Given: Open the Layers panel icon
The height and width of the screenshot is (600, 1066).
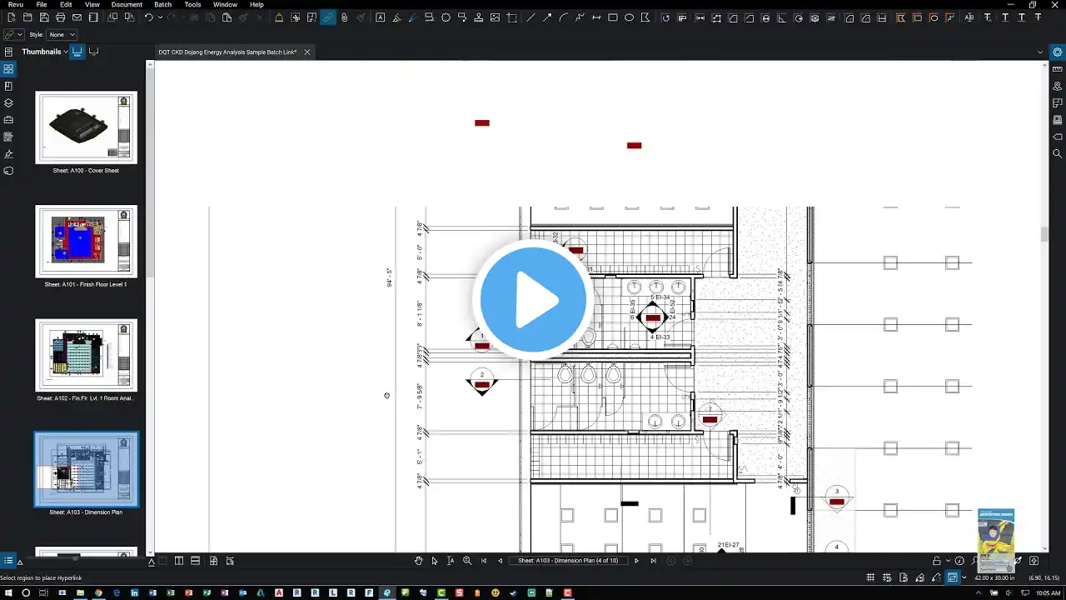Looking at the screenshot, I should (x=8, y=103).
